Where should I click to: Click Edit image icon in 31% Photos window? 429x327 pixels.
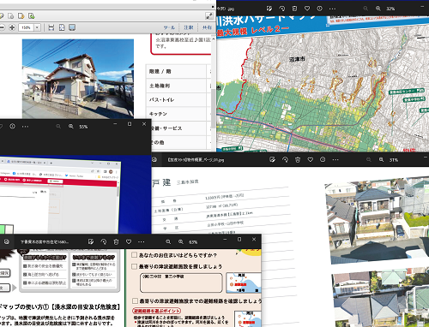point(272,159)
